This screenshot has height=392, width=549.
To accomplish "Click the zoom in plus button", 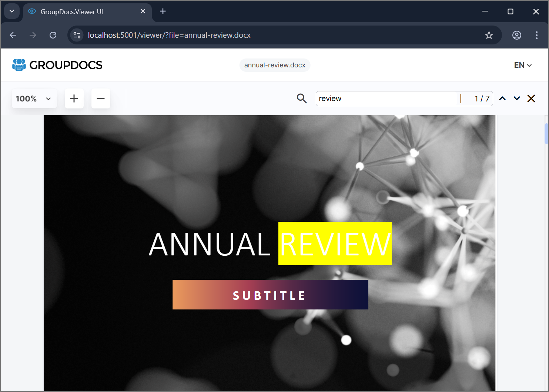I will [x=74, y=98].
